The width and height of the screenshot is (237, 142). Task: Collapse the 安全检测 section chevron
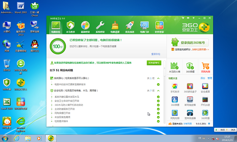pyautogui.click(x=158, y=91)
